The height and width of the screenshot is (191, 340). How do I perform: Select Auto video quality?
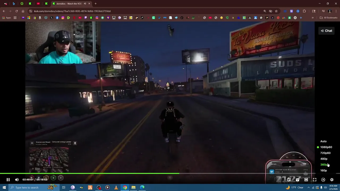[x=323, y=141]
